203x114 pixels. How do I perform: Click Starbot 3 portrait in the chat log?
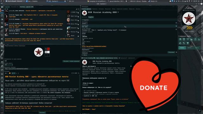tap(6, 24)
